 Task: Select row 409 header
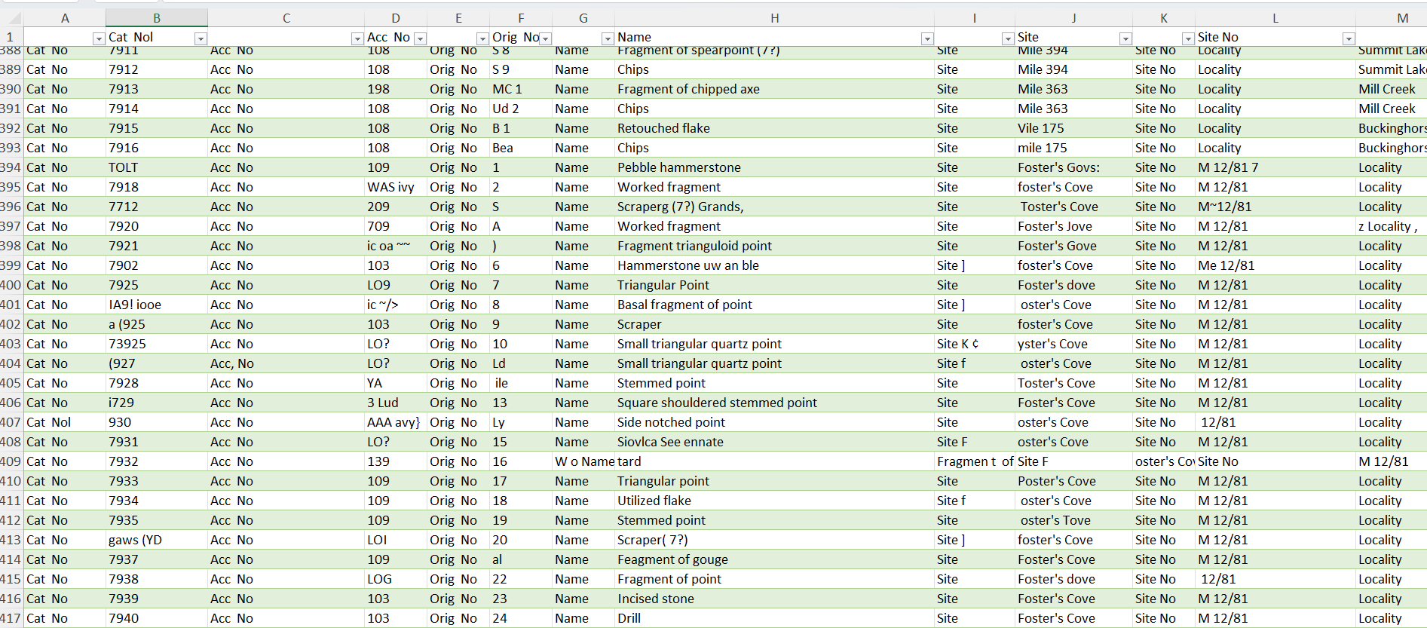coord(11,461)
